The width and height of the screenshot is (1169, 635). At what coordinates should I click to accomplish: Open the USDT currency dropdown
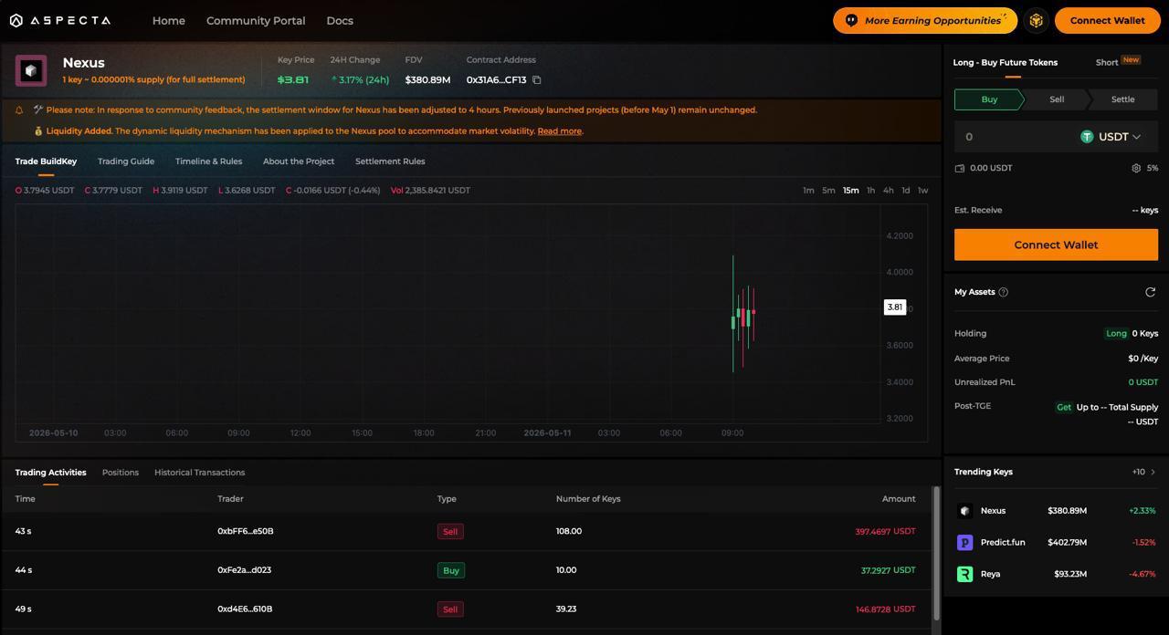point(1111,137)
